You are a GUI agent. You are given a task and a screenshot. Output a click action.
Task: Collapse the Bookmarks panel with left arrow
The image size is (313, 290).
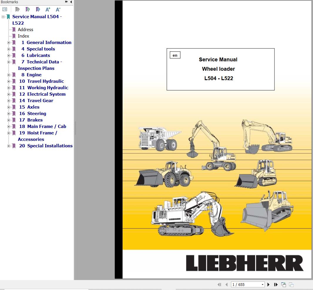click(x=71, y=2)
